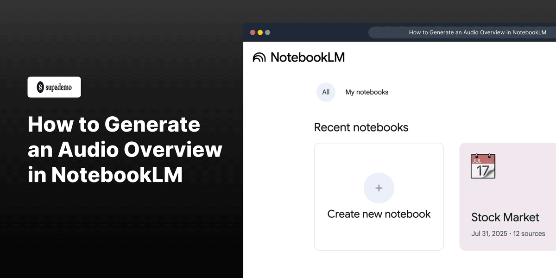Select the All notebooks filter chip

coord(326,92)
